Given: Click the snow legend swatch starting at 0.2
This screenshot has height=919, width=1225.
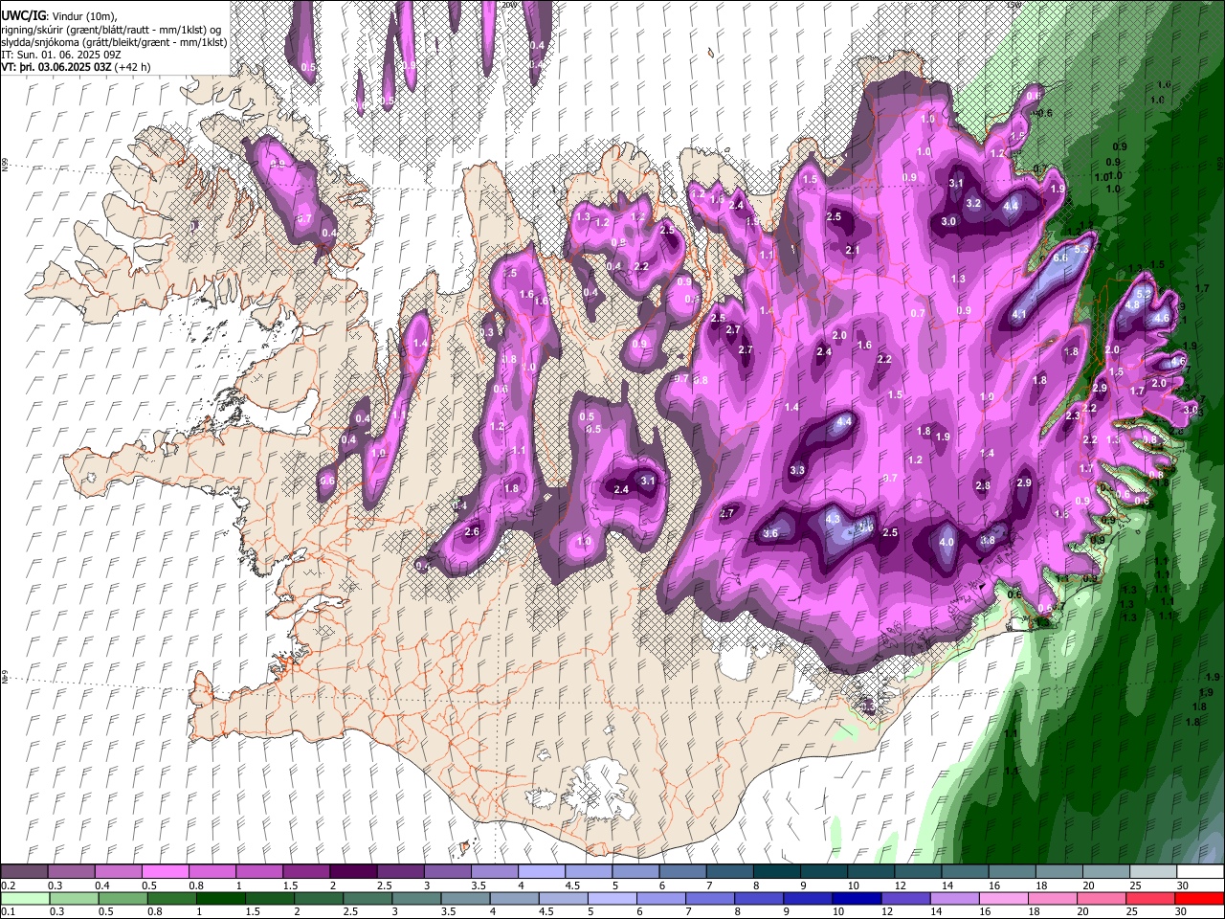Looking at the screenshot, I should coord(24,872).
